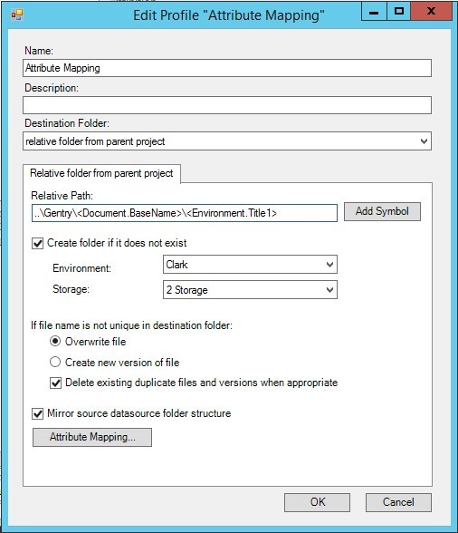Open the Storage dropdown list
The width and height of the screenshot is (458, 533).
coord(250,290)
